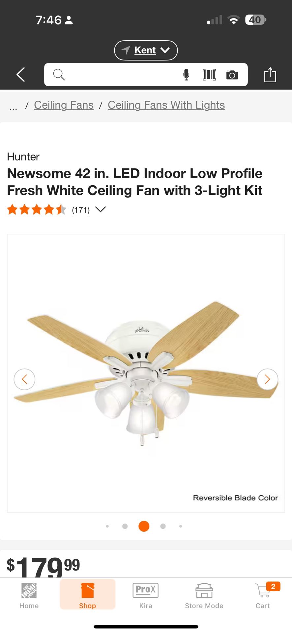Expand the ratings chevron next to (171)
This screenshot has height=634, width=292.
click(100, 209)
